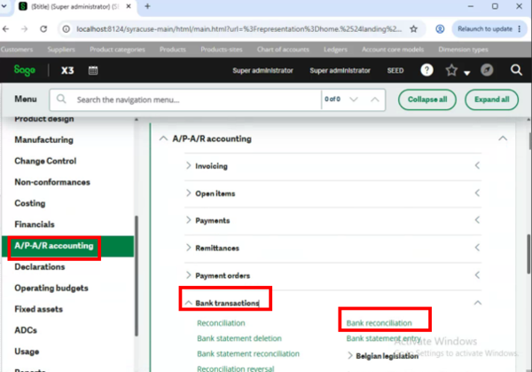Image resolution: width=532 pixels, height=372 pixels.
Task: Click Relaunch to update button
Action: 489,29
